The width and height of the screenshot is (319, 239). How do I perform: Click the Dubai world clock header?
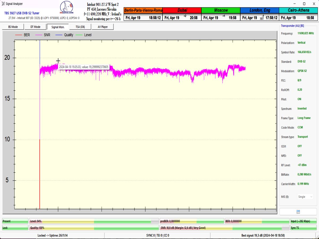[x=182, y=10]
